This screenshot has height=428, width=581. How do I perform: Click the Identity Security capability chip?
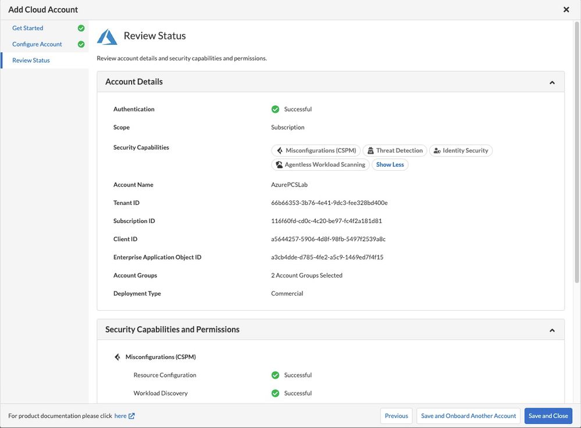pyautogui.click(x=461, y=150)
